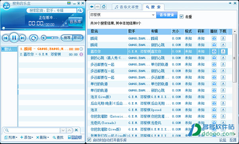Select playlist song 喜欢你 - G.E.M. 邓紫棋
This screenshot has height=144, width=239.
click(51, 54)
